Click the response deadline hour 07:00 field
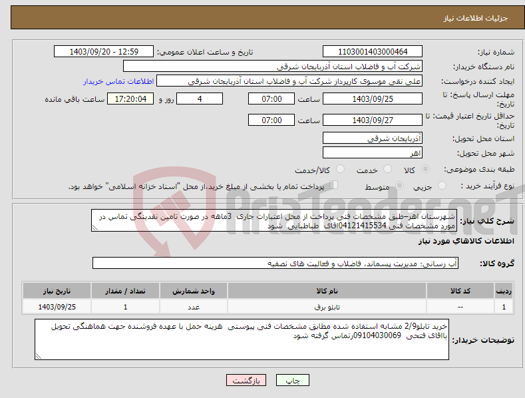525x398 pixels. pyautogui.click(x=271, y=99)
